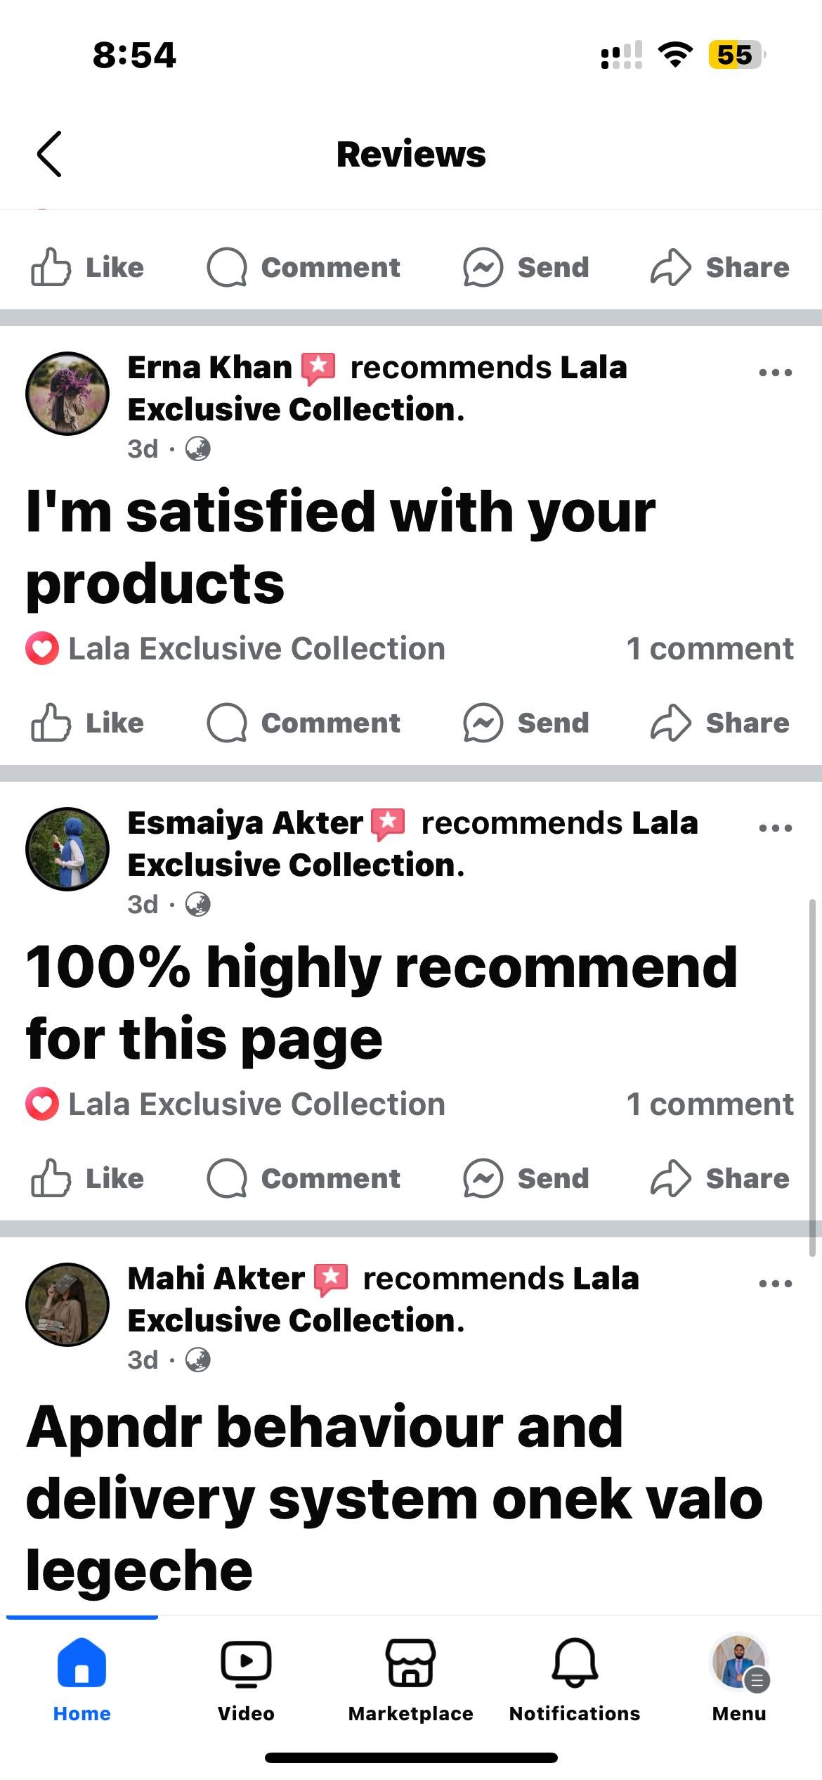The width and height of the screenshot is (822, 1780).
Task: Go to the Notifications tab
Action: pos(575,1679)
